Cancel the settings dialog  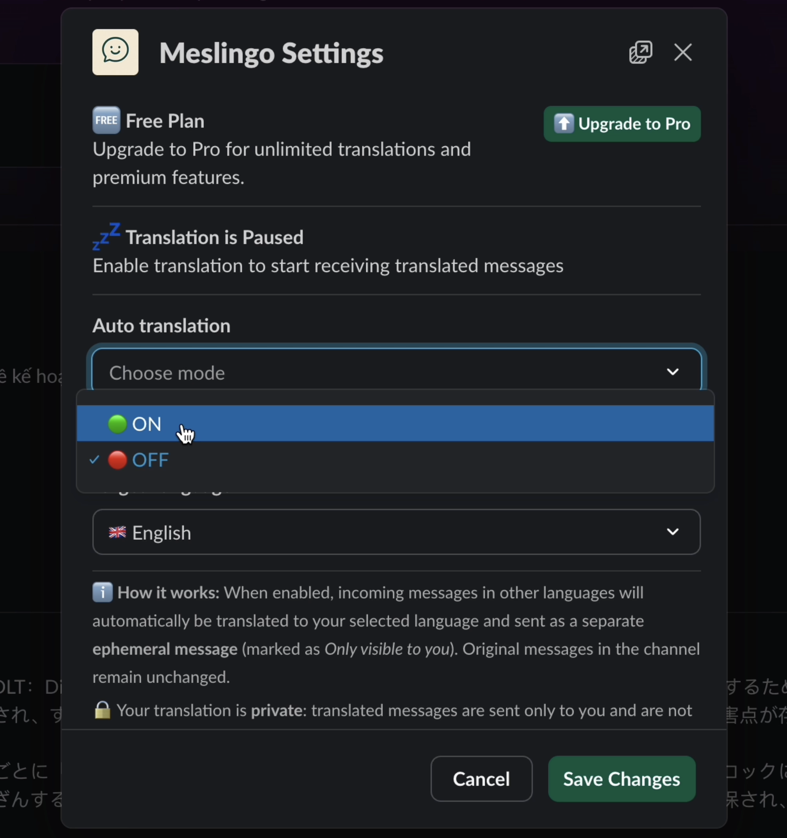[x=481, y=778]
